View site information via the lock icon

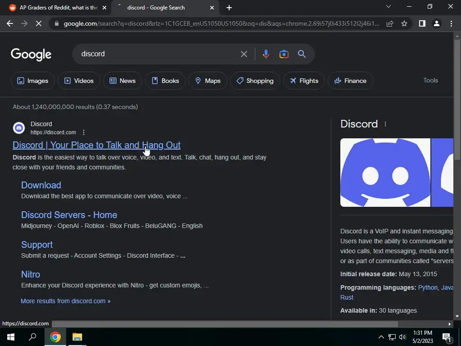[57, 23]
